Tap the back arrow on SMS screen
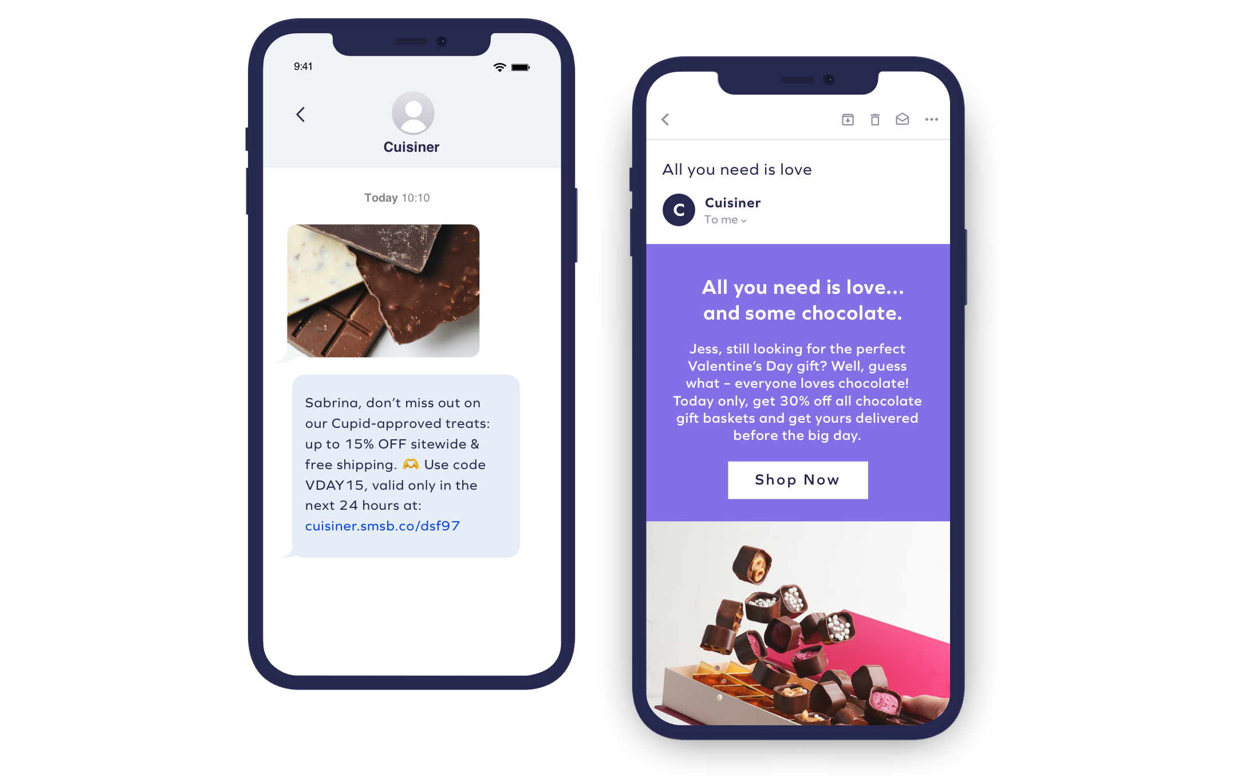The width and height of the screenshot is (1237, 779). (300, 114)
